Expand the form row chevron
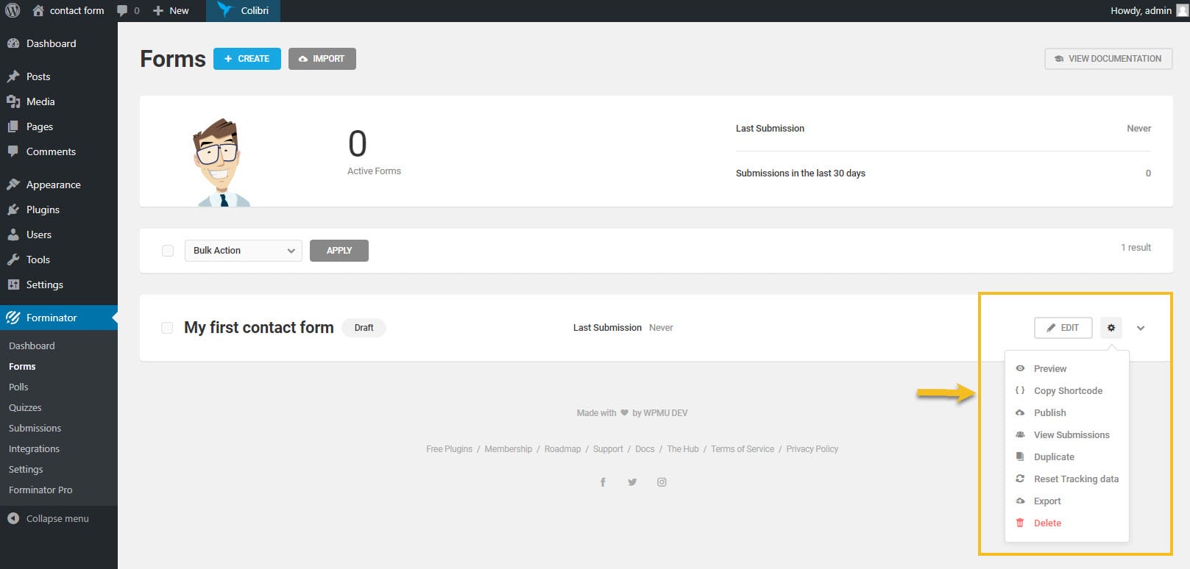This screenshot has height=569, width=1190. [x=1141, y=329]
